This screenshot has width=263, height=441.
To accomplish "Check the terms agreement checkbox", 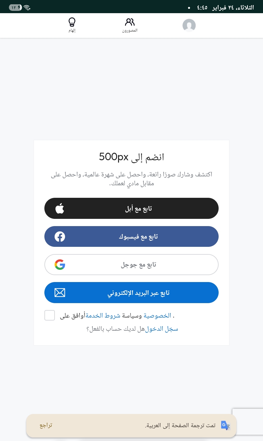I will click(x=50, y=315).
